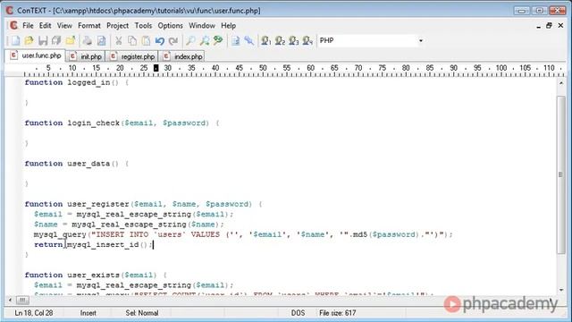
Task: Open Replace using the green arrows icon
Action: point(218,40)
